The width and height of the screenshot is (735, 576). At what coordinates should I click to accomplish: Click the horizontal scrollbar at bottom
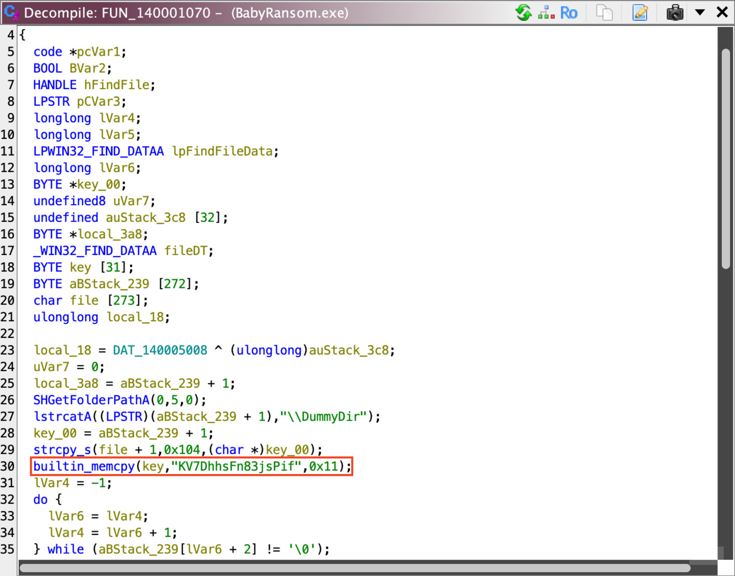click(354, 568)
